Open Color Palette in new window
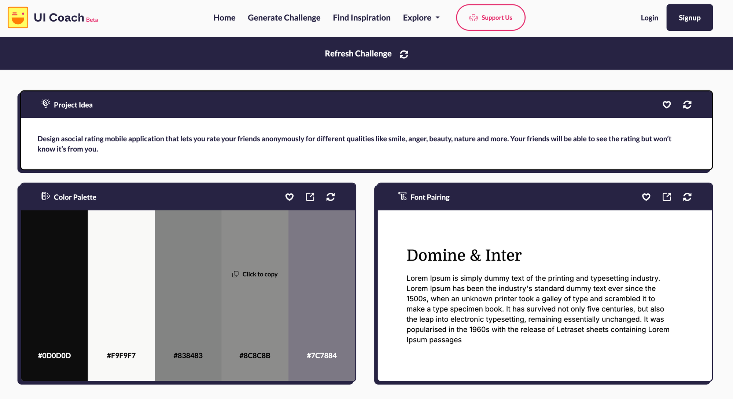This screenshot has height=399, width=733. pyautogui.click(x=310, y=197)
